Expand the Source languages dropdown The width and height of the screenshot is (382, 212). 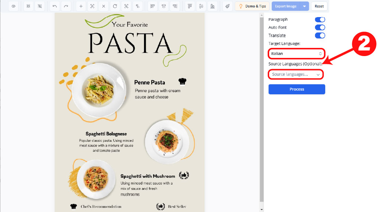(x=296, y=74)
